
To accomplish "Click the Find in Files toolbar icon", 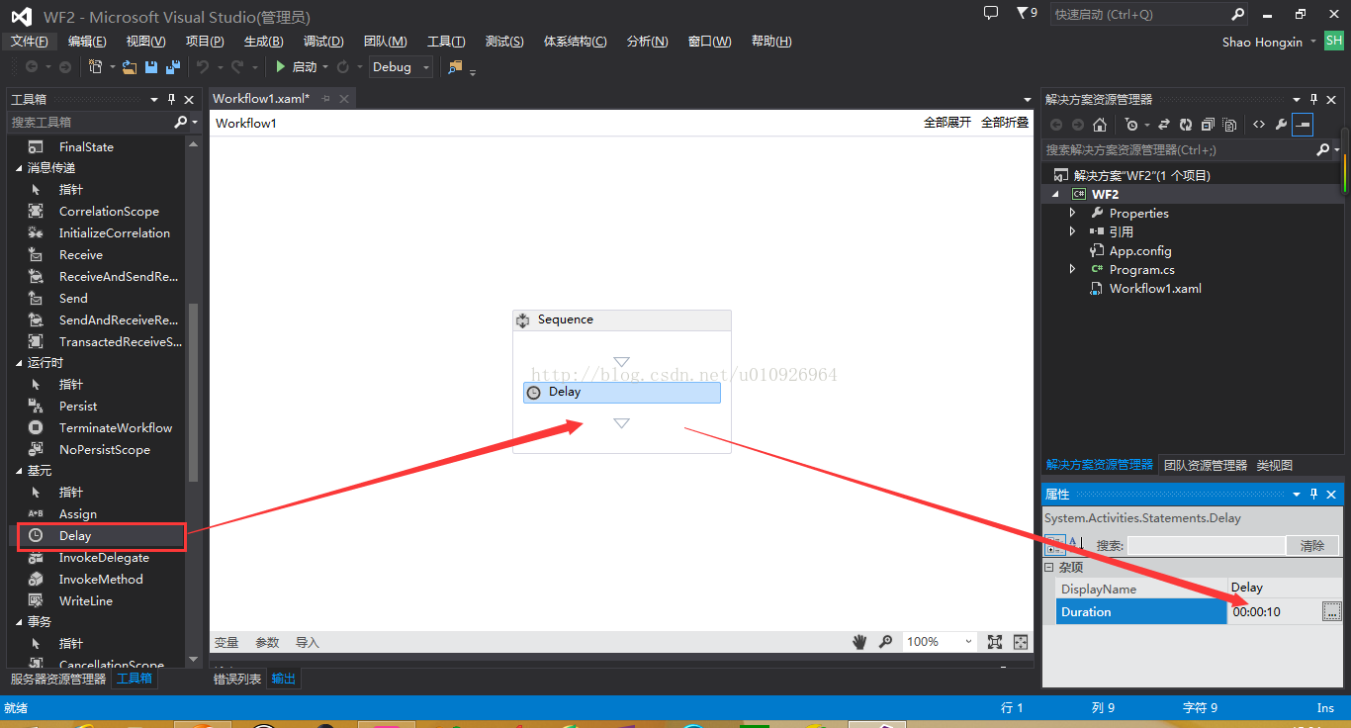I will (455, 67).
